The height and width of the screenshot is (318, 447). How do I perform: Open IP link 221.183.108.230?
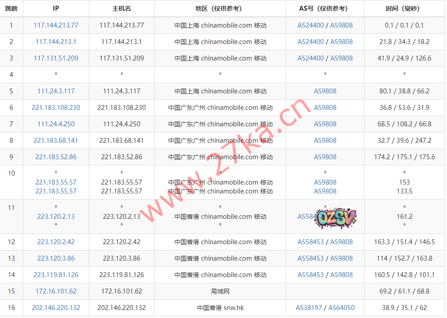[56, 108]
